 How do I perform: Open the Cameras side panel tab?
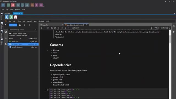click(x=2, y=16)
